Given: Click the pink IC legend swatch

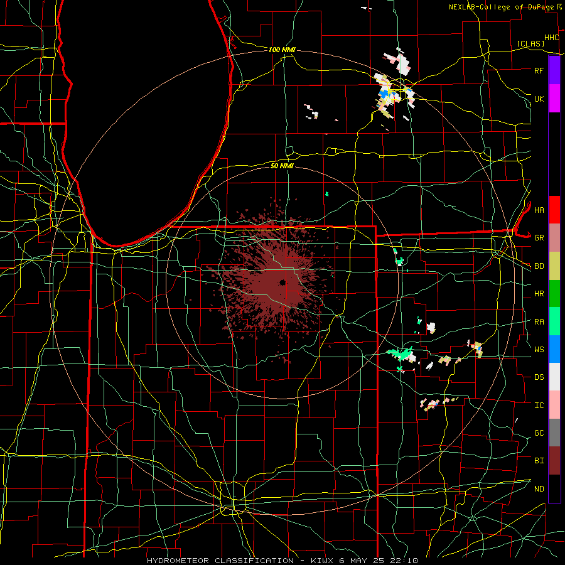Looking at the screenshot, I should [x=554, y=405].
